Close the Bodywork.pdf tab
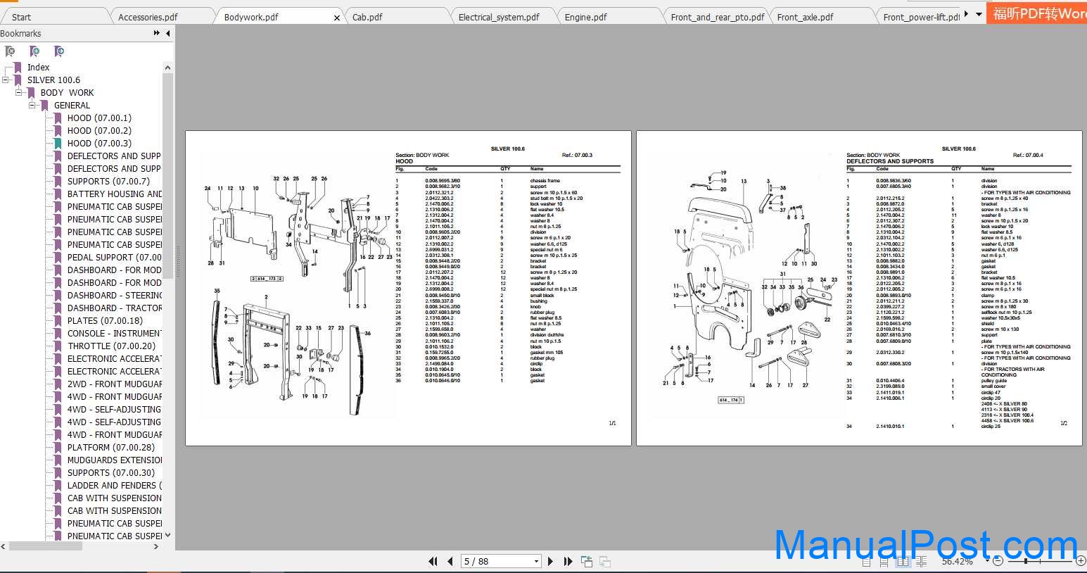Screen dimensions: 1087x573 (337, 18)
